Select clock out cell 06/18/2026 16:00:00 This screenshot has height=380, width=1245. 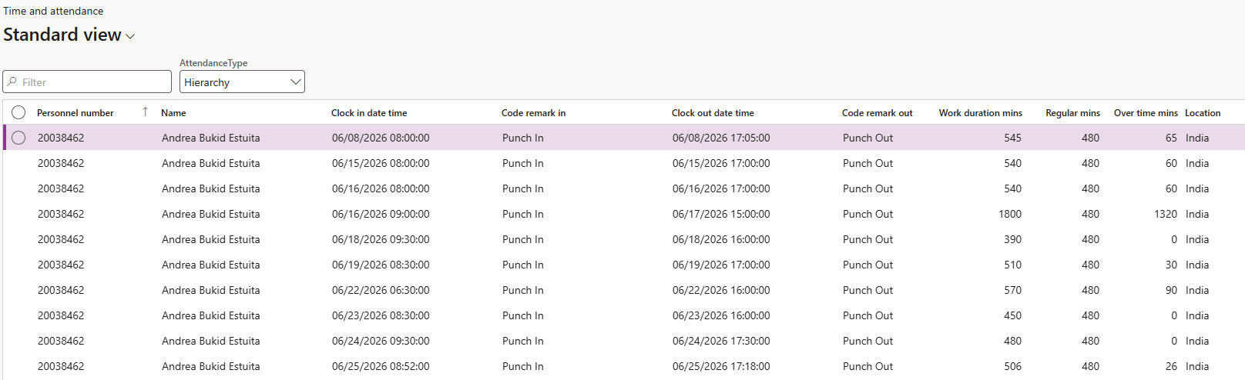tap(721, 239)
